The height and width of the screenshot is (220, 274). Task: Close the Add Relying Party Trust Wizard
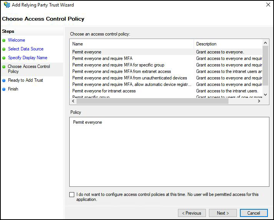(267, 5)
